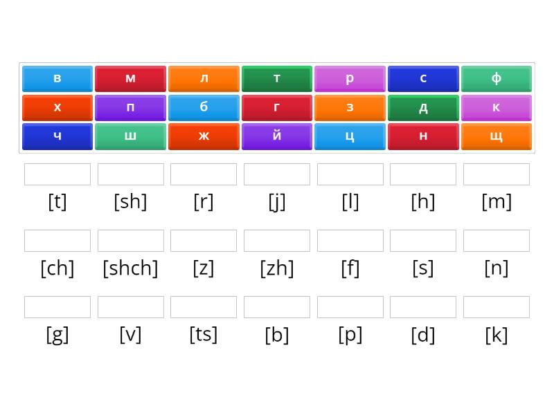Select the green tile with letter т
The height and width of the screenshot is (415, 554).
click(277, 78)
